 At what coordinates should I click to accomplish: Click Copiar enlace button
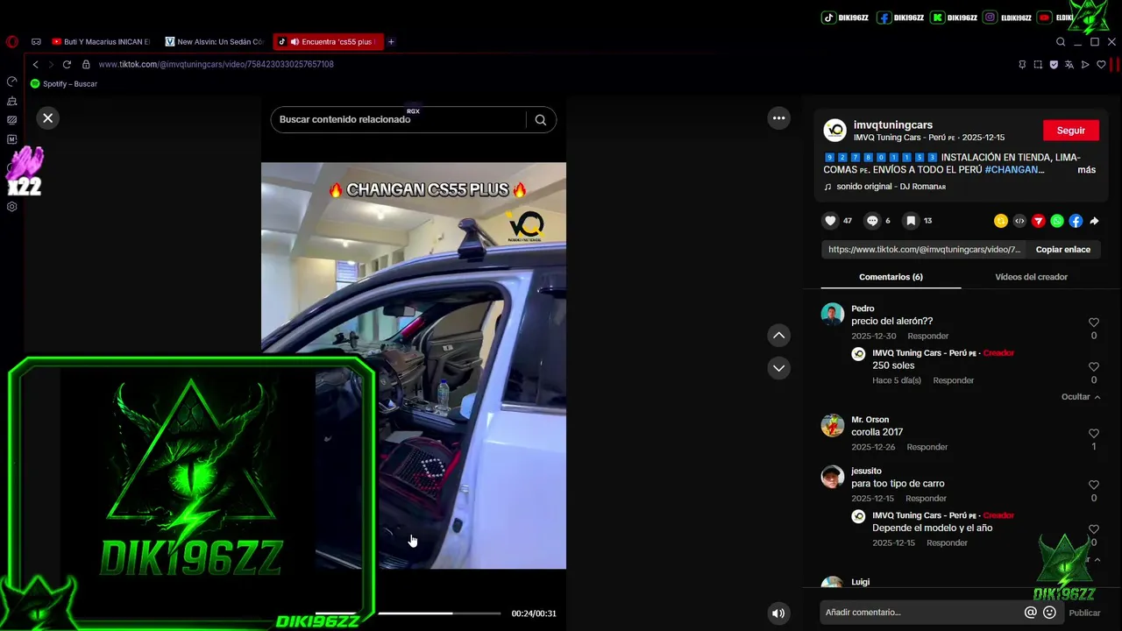1062,250
